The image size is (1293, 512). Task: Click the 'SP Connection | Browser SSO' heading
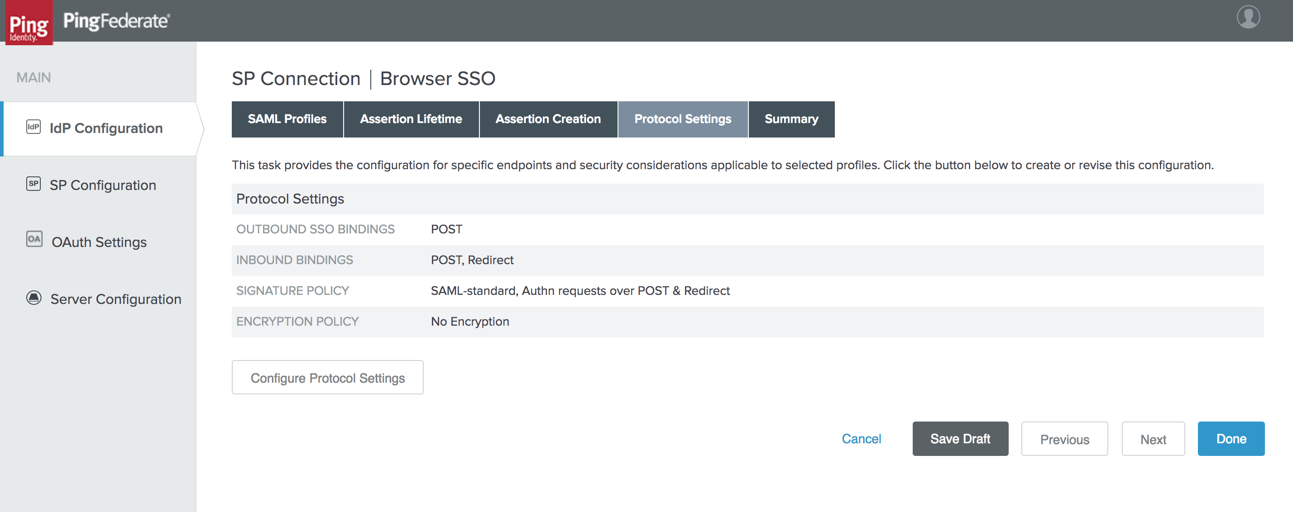click(364, 79)
